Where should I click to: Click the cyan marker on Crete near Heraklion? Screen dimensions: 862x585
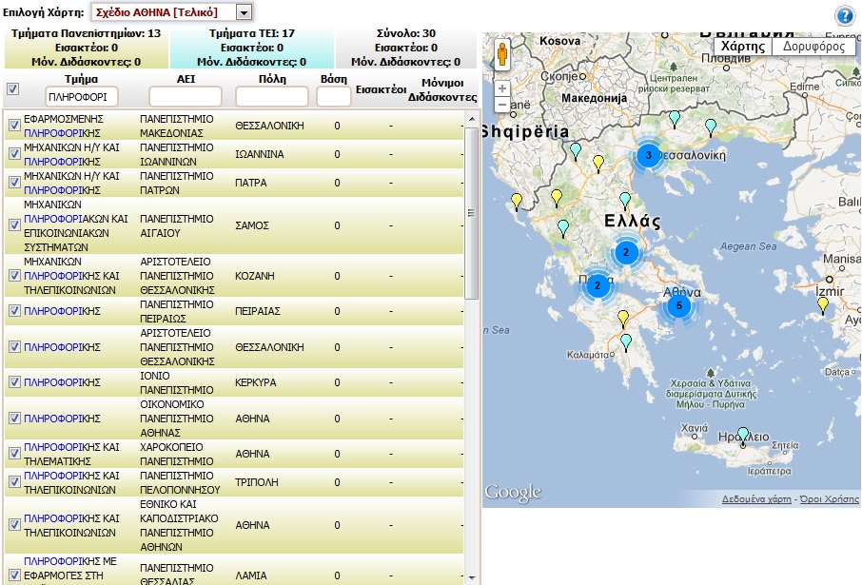point(743,435)
